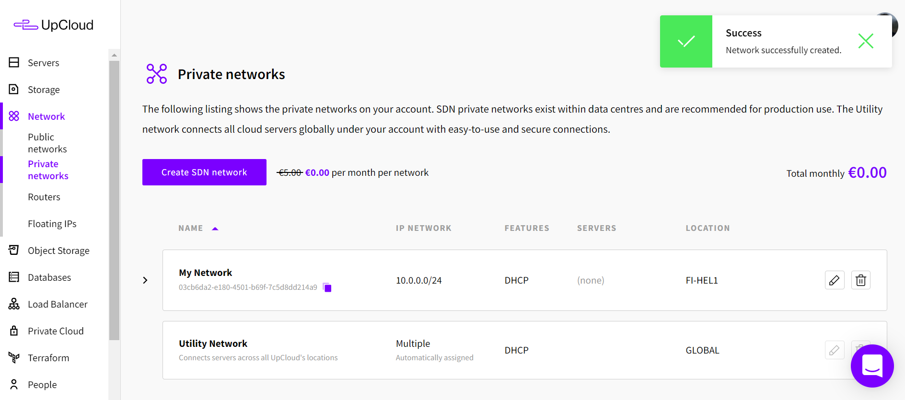This screenshot has height=400, width=905.
Task: Open Routers submenu item
Action: (x=44, y=197)
